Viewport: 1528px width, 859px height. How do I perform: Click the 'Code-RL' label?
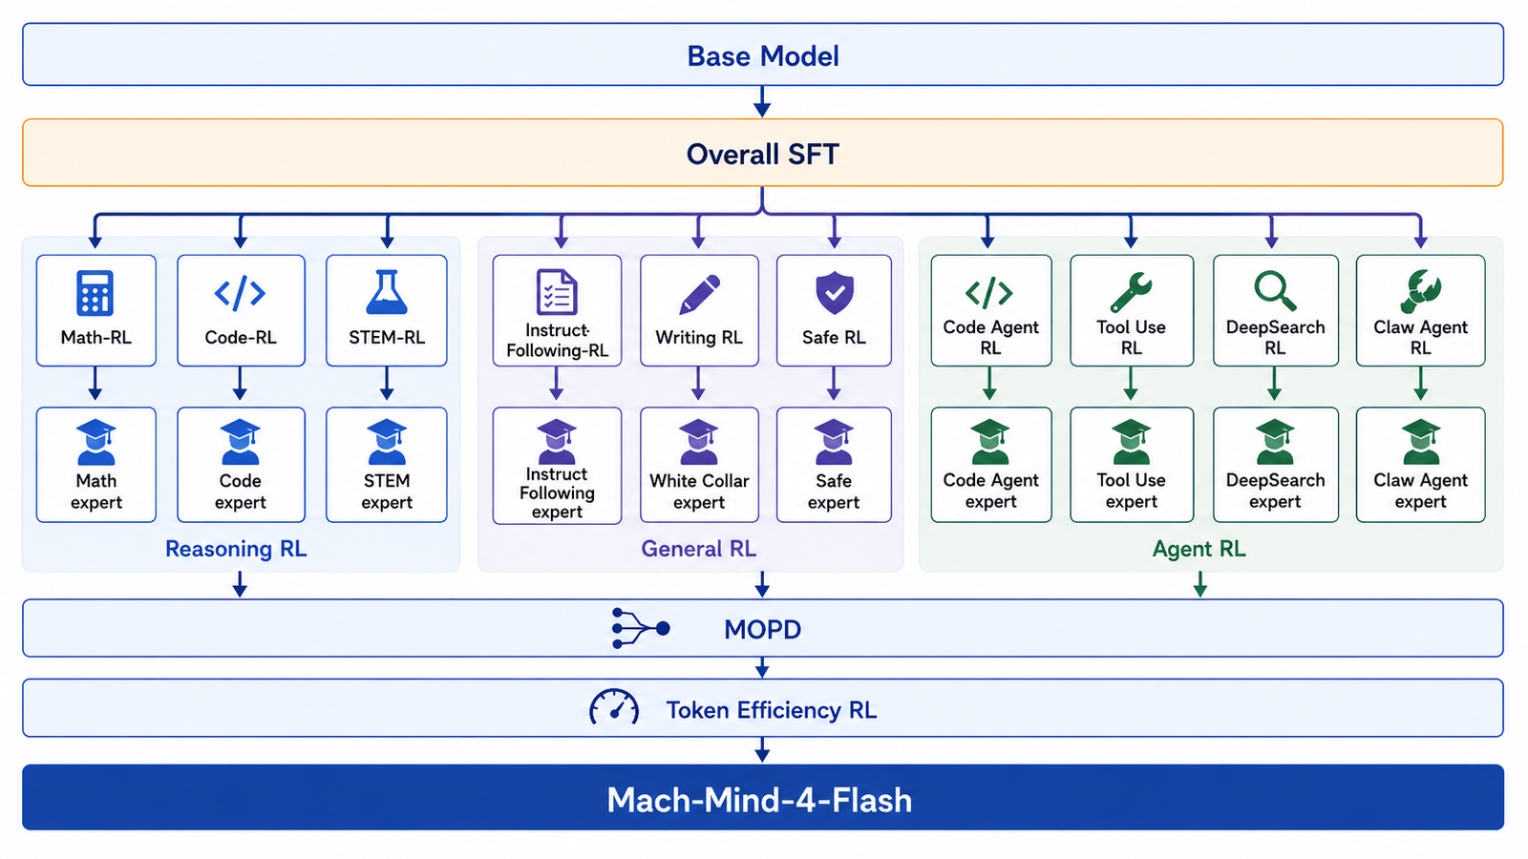tap(240, 338)
